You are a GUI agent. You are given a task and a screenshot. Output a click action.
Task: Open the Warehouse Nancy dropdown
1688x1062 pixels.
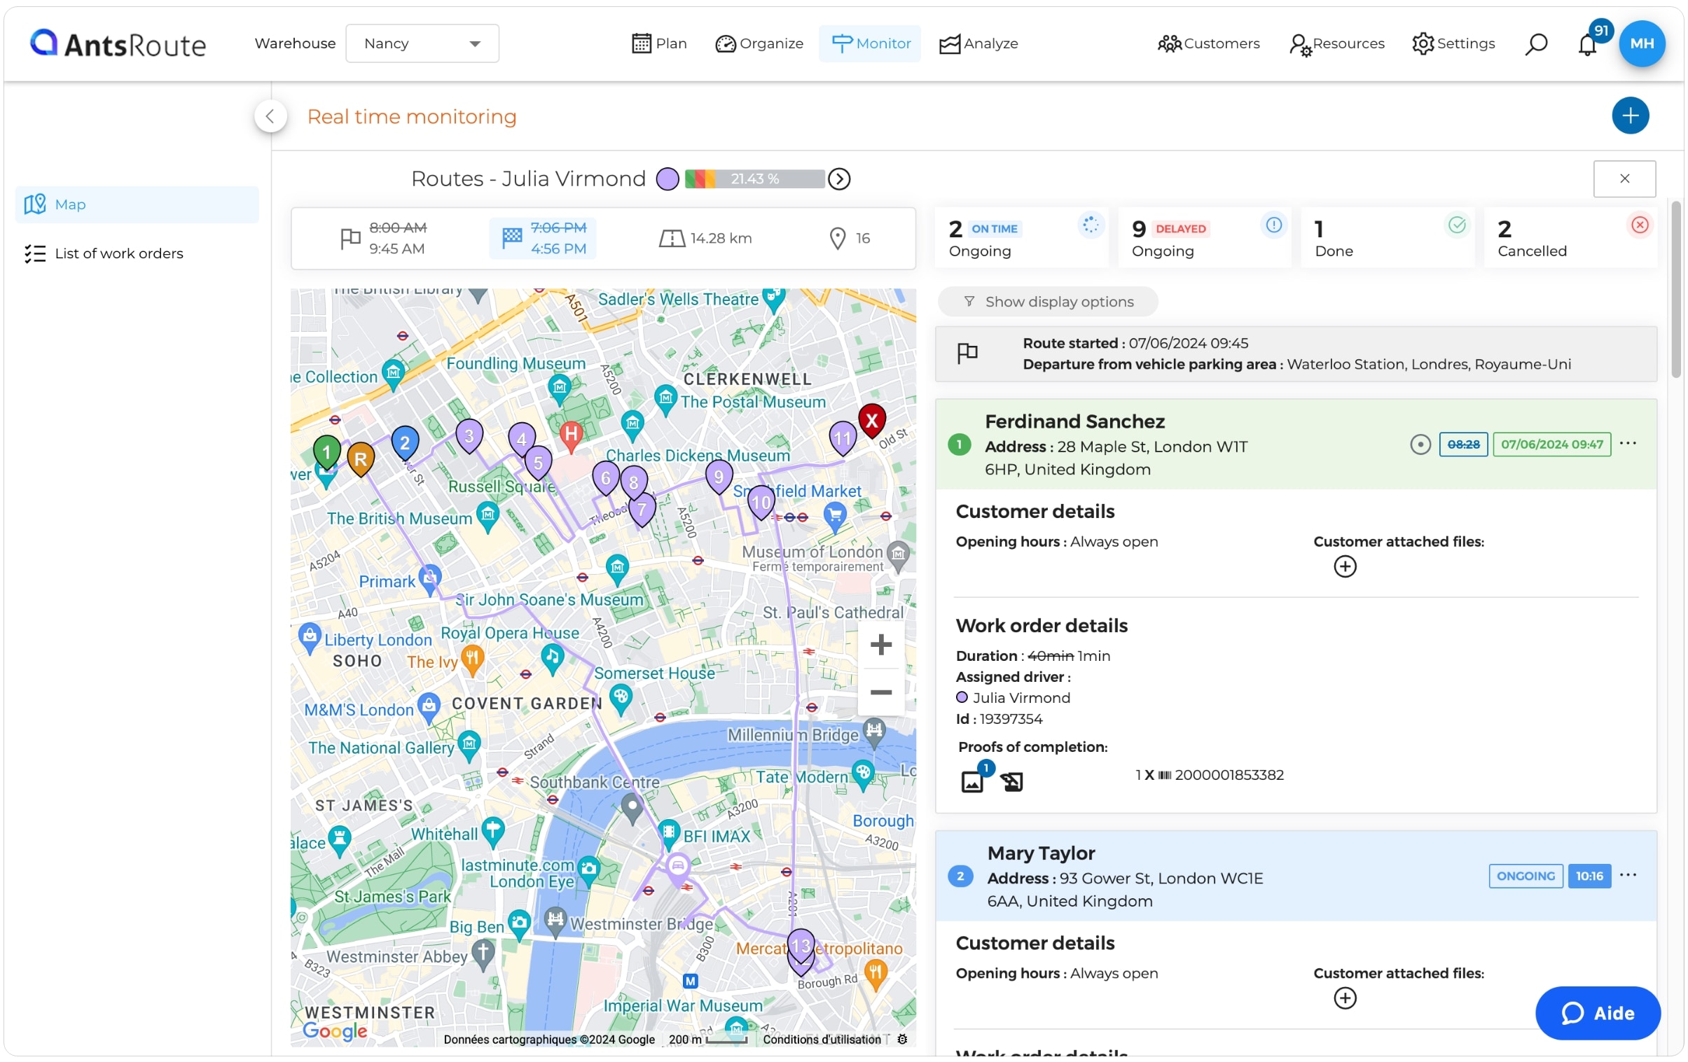tap(422, 43)
